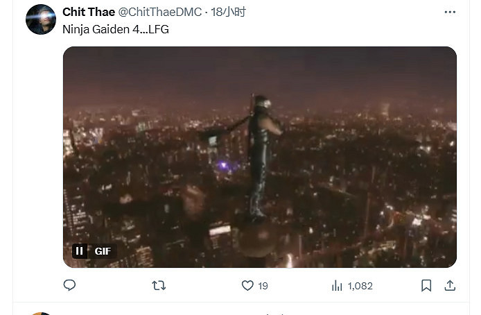The width and height of the screenshot is (481, 315).
Task: Like the tweet with the heart icon
Action: (x=247, y=285)
